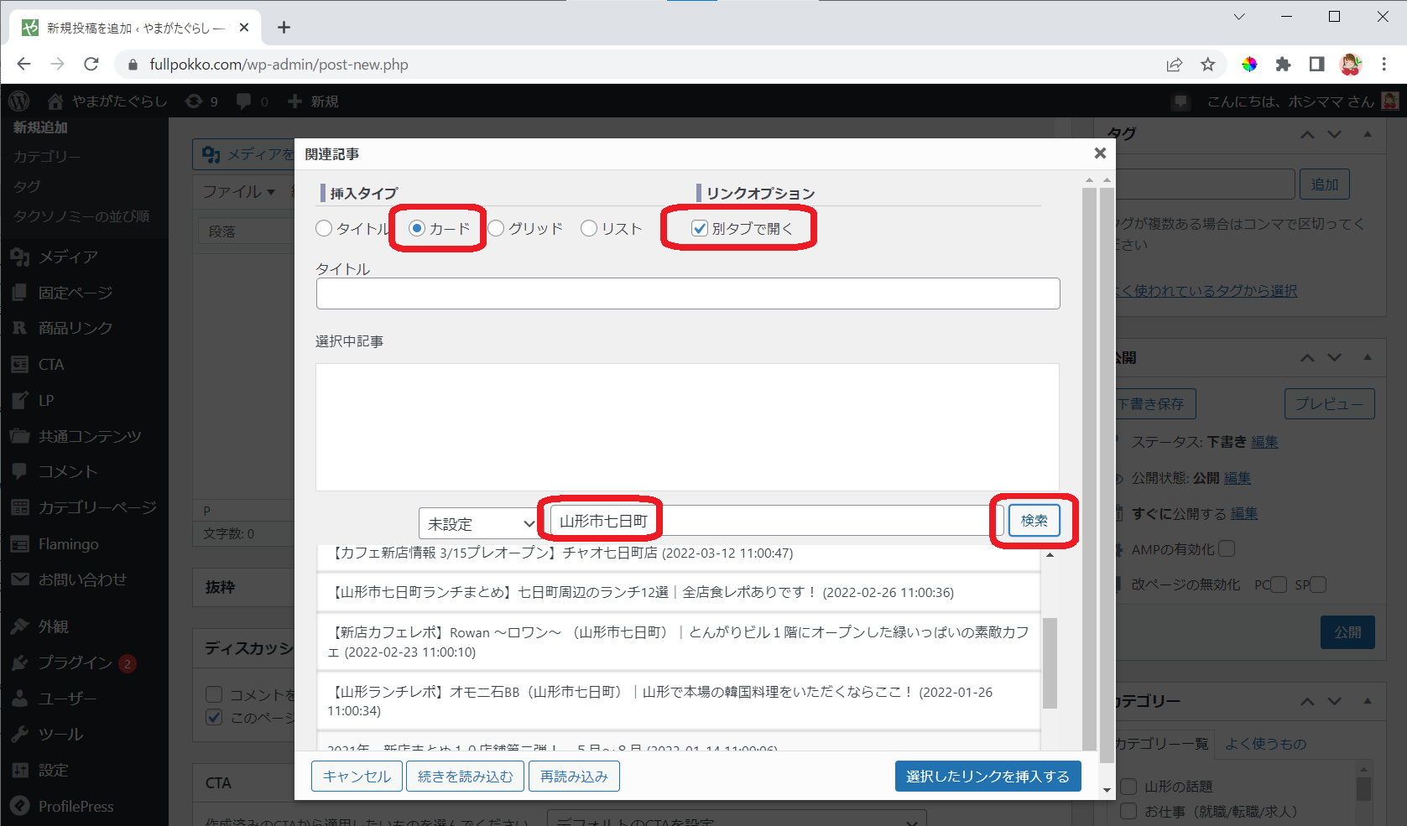Click the results list scrollbar thumb
1407x826 pixels.
pos(1050,662)
